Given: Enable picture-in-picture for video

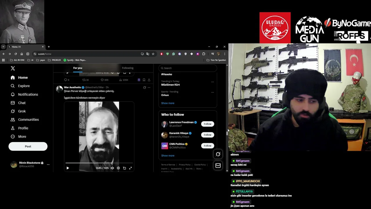Looking at the screenshot, I should coord(124,168).
